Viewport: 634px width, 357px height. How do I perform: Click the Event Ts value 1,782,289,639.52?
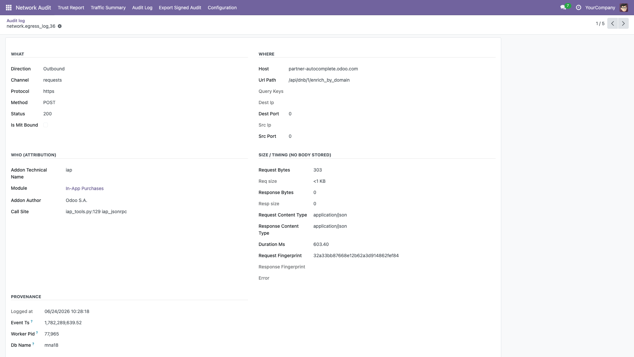[x=63, y=323]
